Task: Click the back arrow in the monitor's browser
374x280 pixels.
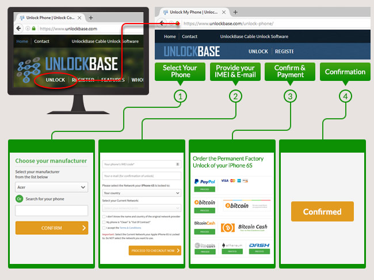Action: pos(18,28)
